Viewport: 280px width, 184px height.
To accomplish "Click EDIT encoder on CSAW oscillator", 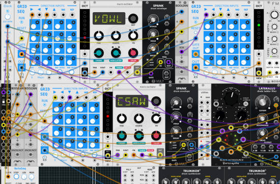I will point(156,101).
